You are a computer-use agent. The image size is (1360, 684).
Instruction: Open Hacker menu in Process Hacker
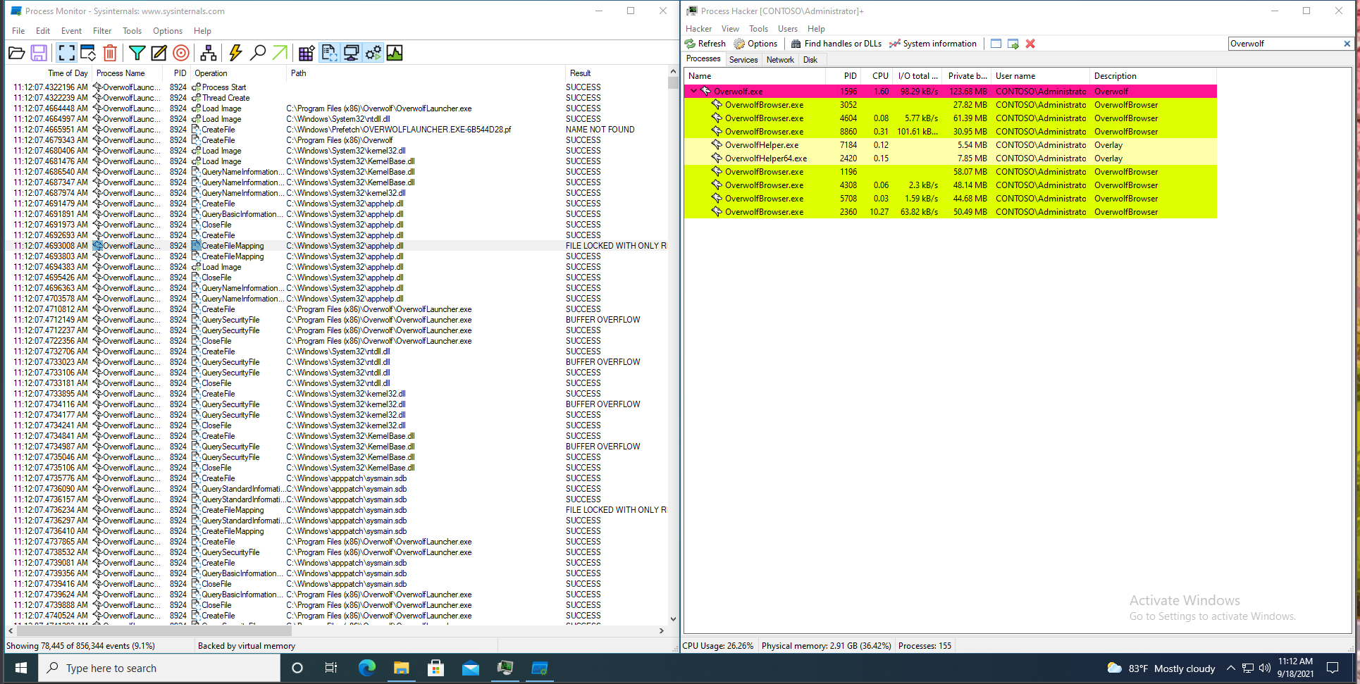click(698, 29)
